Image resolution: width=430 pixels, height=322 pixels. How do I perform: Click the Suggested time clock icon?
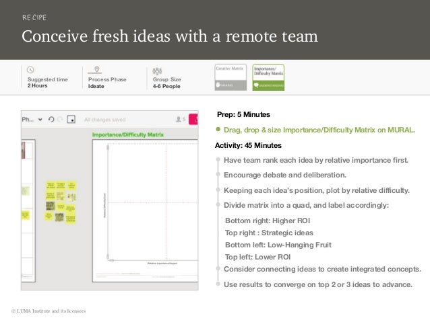click(x=30, y=70)
